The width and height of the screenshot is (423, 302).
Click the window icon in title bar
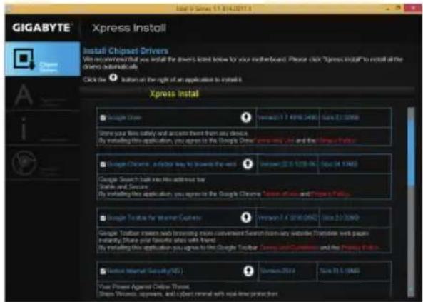point(9,9)
